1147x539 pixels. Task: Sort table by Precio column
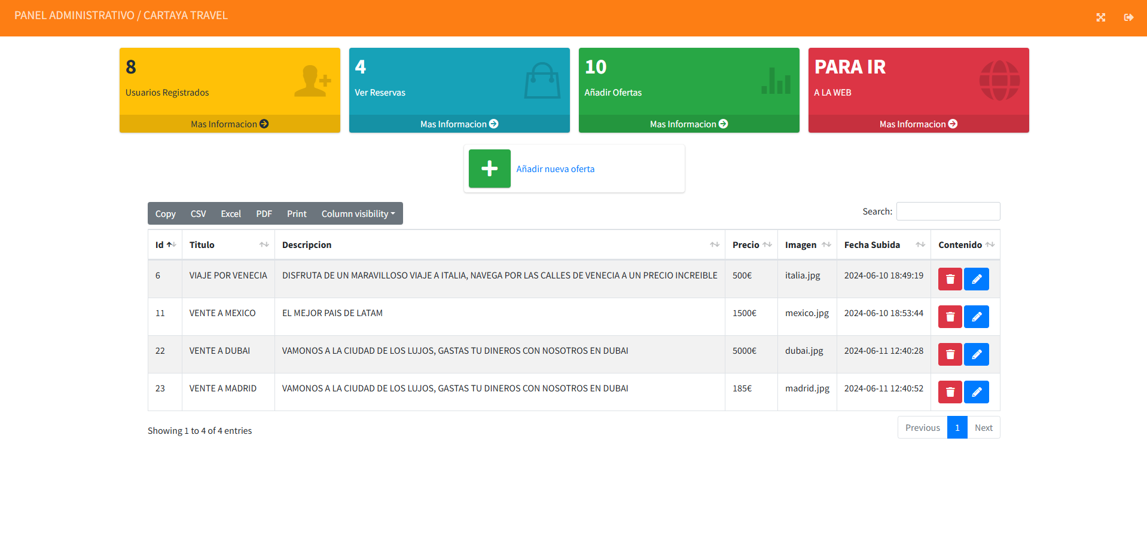pyautogui.click(x=751, y=245)
